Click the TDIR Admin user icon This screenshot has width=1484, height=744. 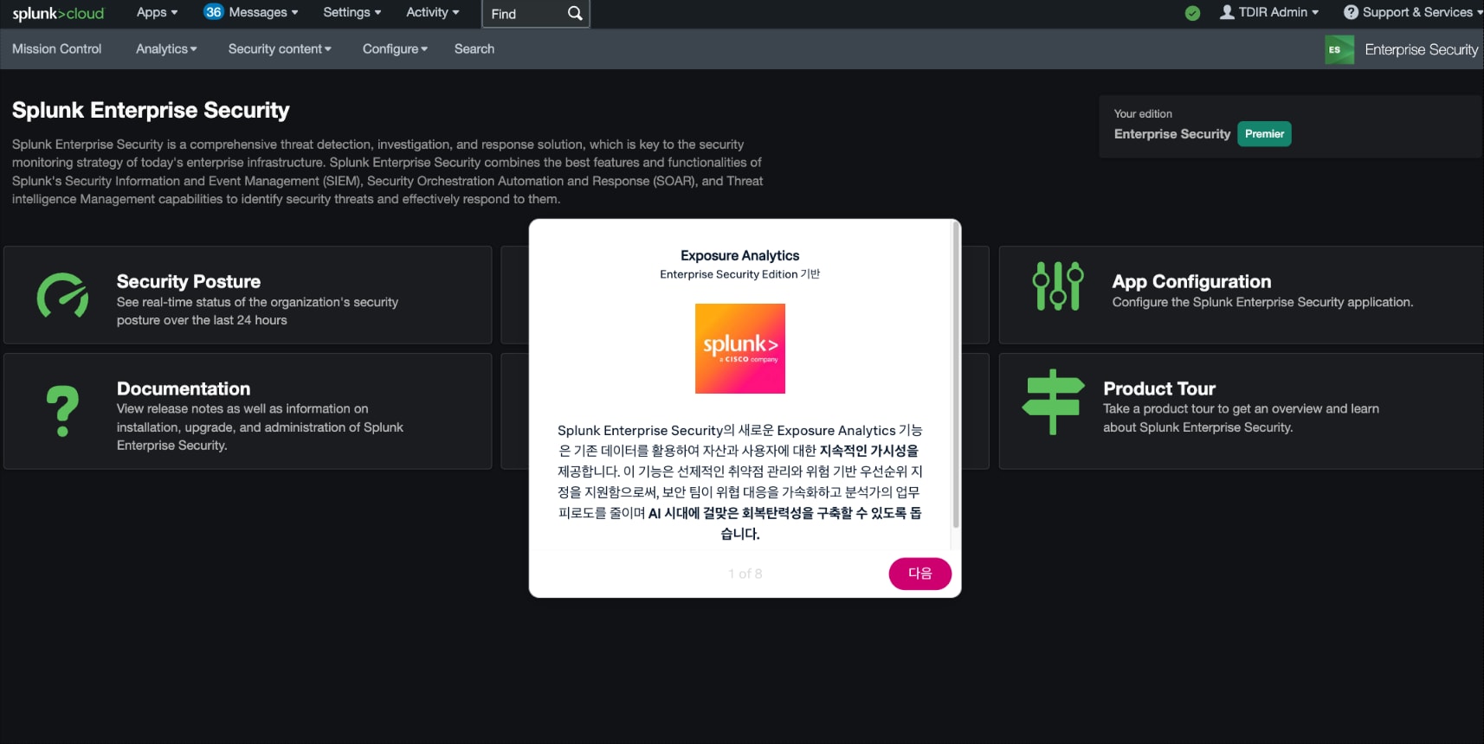tap(1227, 12)
